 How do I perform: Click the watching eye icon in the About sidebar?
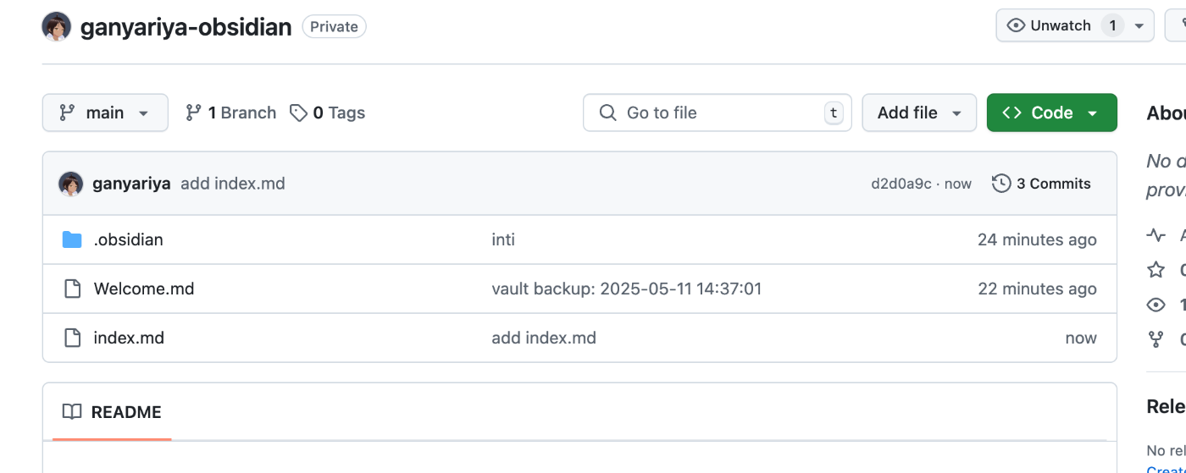coord(1156,305)
